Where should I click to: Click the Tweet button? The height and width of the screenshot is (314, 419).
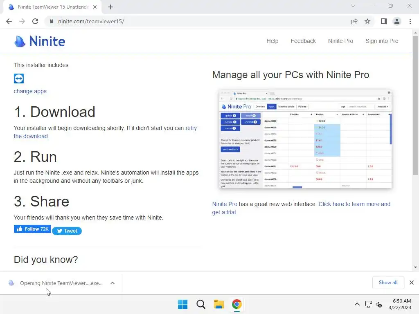tap(67, 231)
